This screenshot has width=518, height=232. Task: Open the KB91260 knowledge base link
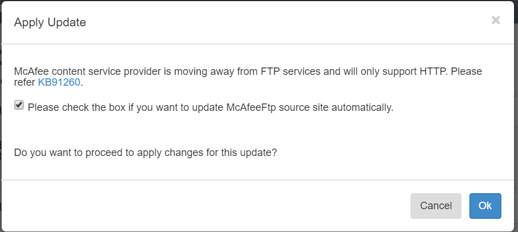(59, 83)
